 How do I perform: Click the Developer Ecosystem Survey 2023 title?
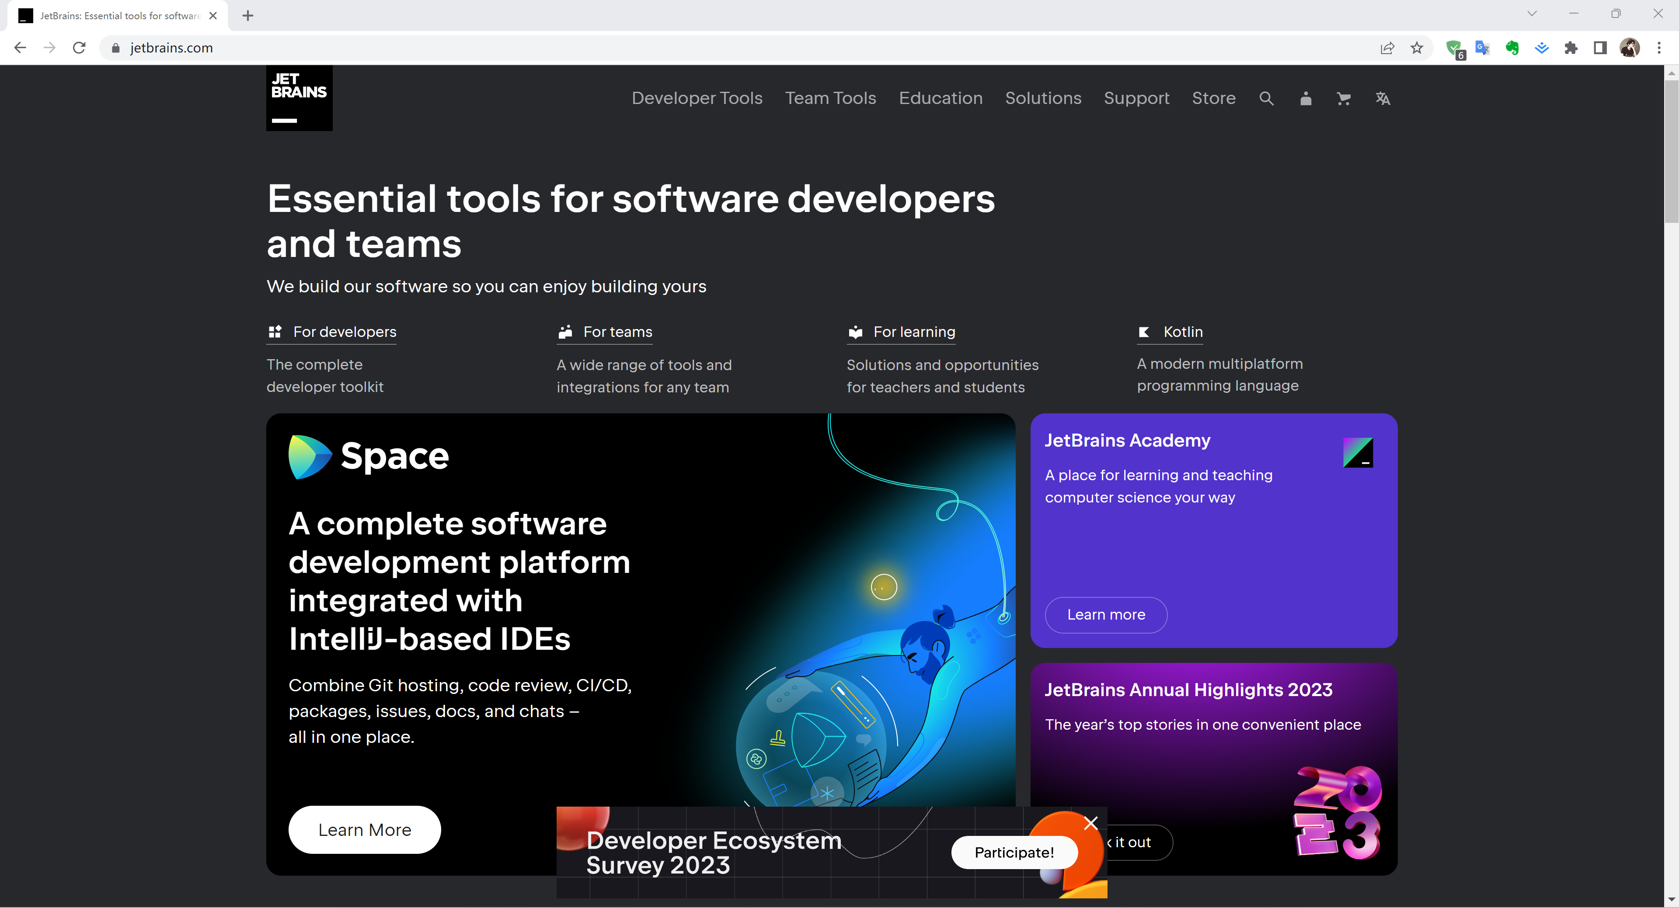(714, 853)
